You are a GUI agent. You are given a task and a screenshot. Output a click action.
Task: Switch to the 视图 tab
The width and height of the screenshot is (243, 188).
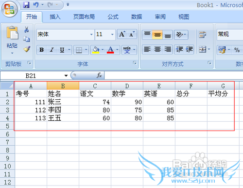pyautogui.click(x=184, y=17)
